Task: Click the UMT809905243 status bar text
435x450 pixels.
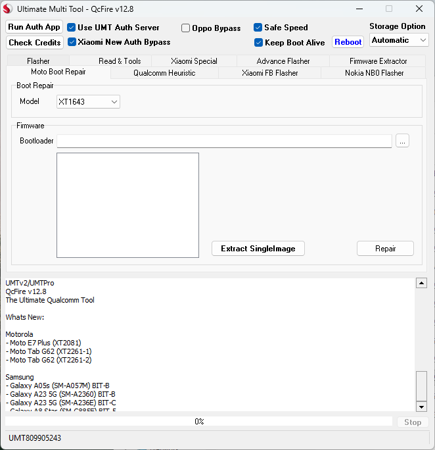Action: tap(35, 438)
